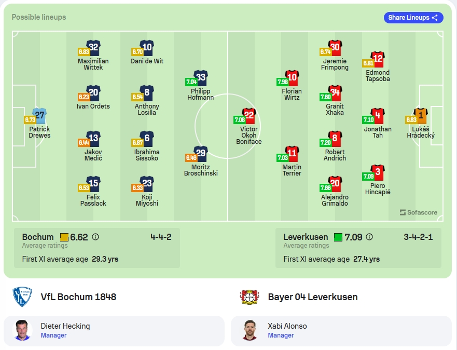Image resolution: width=457 pixels, height=350 pixels.
Task: Select Philipp Hofmann's number 33 jersey
Action: (x=201, y=78)
